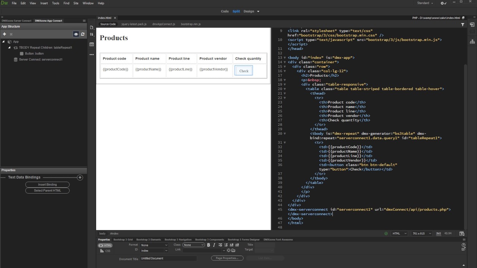Click the Live View options code icon

[x=92, y=44]
